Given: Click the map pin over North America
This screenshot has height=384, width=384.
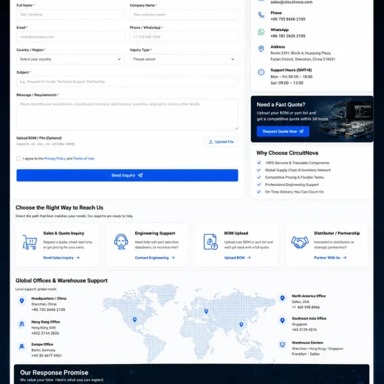Looking at the screenshot, I should (134, 320).
